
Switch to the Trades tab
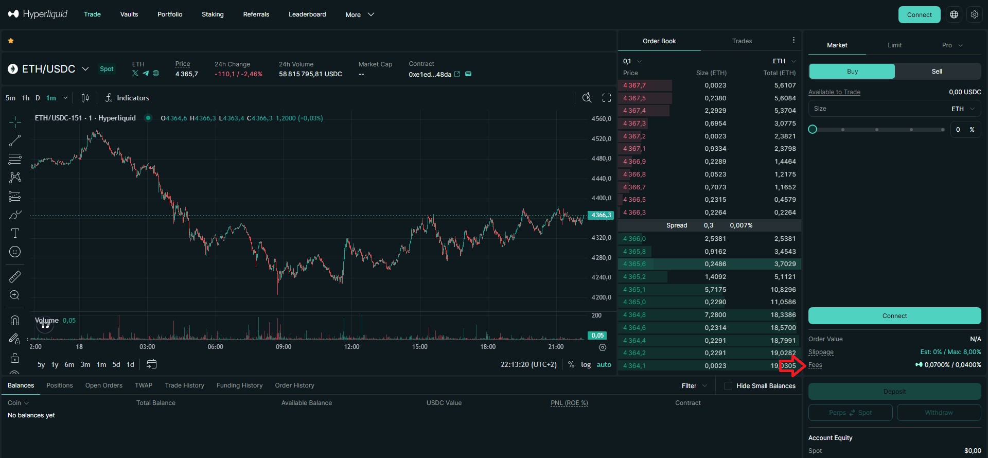742,41
